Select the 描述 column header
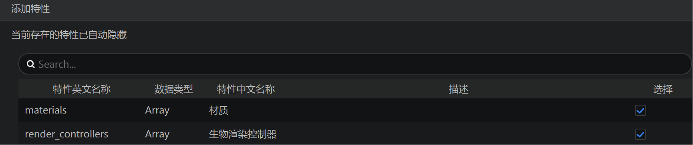 tap(459, 89)
